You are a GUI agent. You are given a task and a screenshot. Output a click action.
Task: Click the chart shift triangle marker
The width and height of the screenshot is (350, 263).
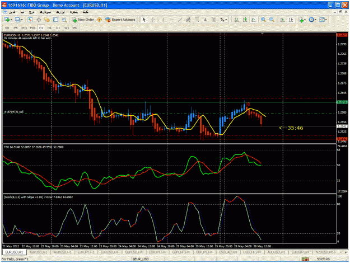[x=262, y=33]
